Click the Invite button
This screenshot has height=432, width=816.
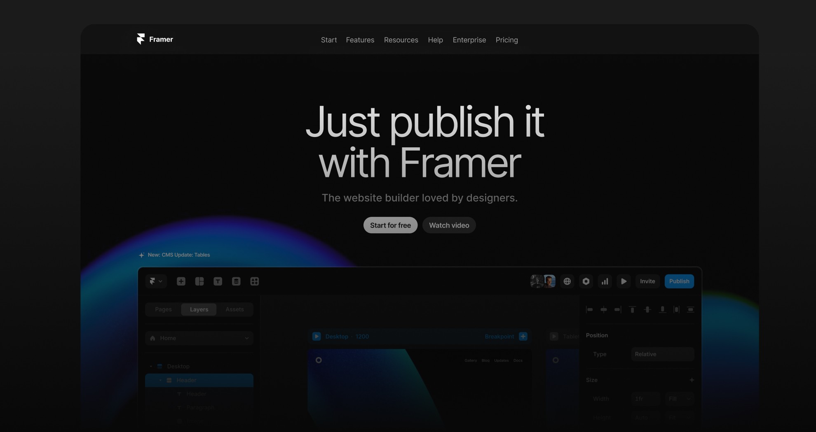tap(647, 281)
